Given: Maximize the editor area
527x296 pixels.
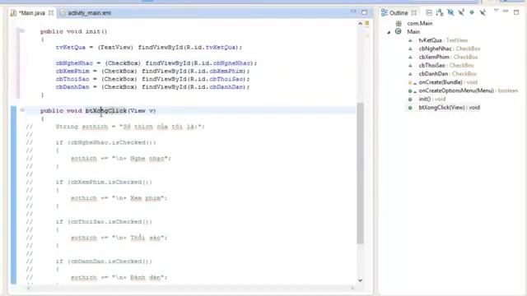Looking at the screenshot, I should coord(364,12).
